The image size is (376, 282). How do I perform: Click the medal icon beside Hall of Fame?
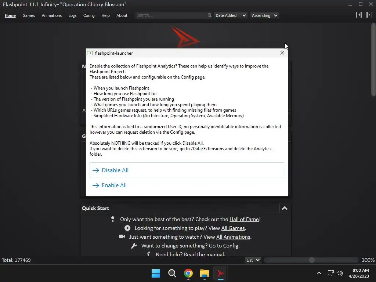tap(113, 219)
